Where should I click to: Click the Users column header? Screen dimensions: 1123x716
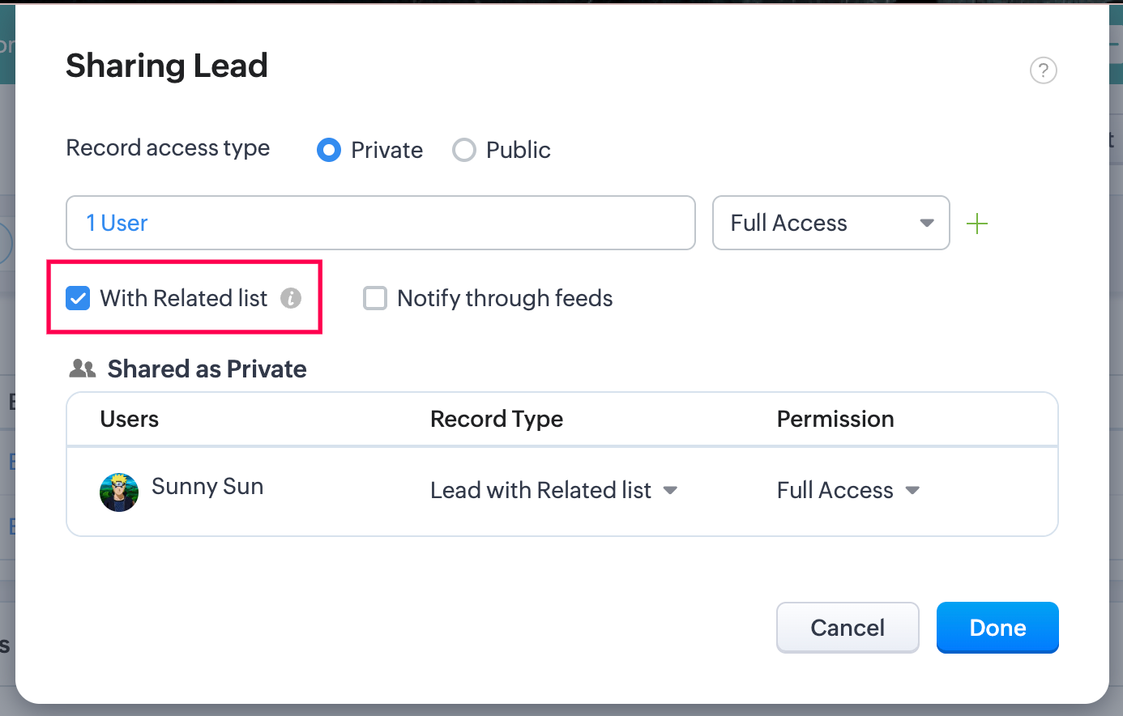[x=130, y=419]
